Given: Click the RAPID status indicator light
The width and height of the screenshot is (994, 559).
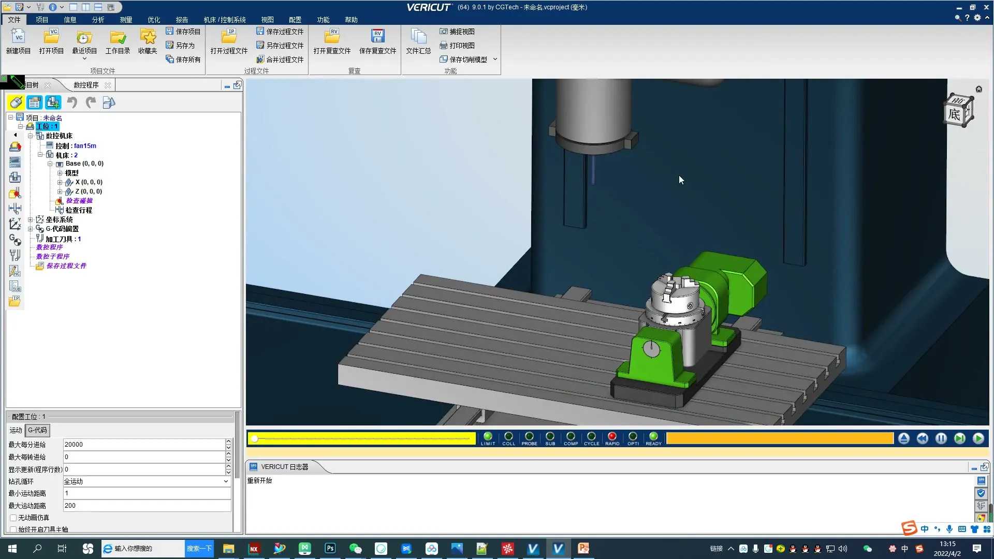Looking at the screenshot, I should pyautogui.click(x=612, y=436).
